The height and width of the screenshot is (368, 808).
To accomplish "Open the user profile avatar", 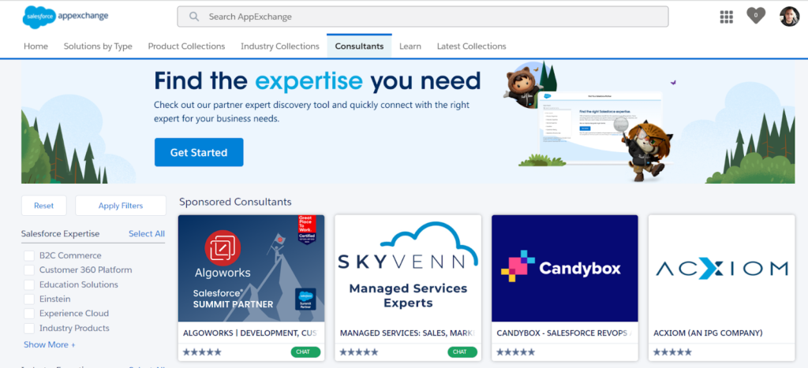I will (789, 17).
